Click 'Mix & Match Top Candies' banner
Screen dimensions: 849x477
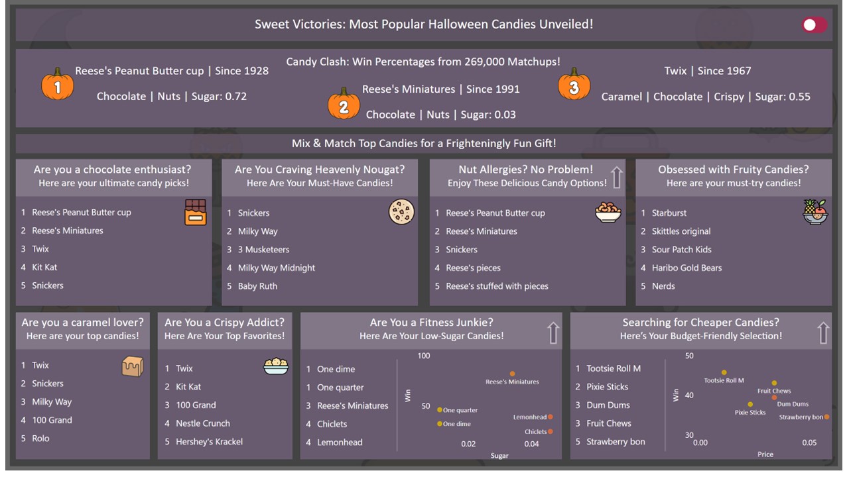[x=424, y=144]
